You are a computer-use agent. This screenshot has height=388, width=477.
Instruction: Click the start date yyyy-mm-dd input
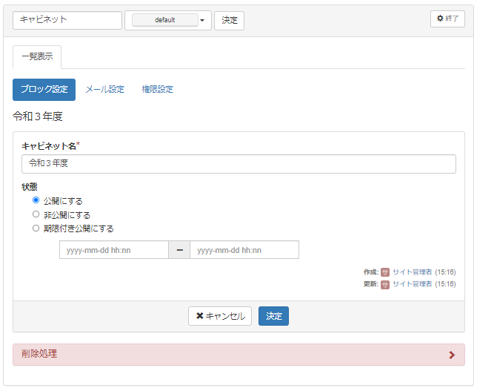[114, 250]
